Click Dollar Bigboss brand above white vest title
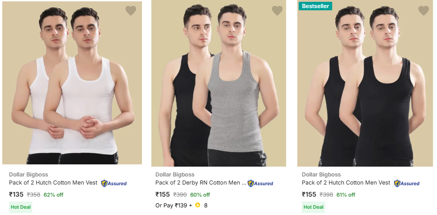This screenshot has width=437, height=215. [28, 175]
